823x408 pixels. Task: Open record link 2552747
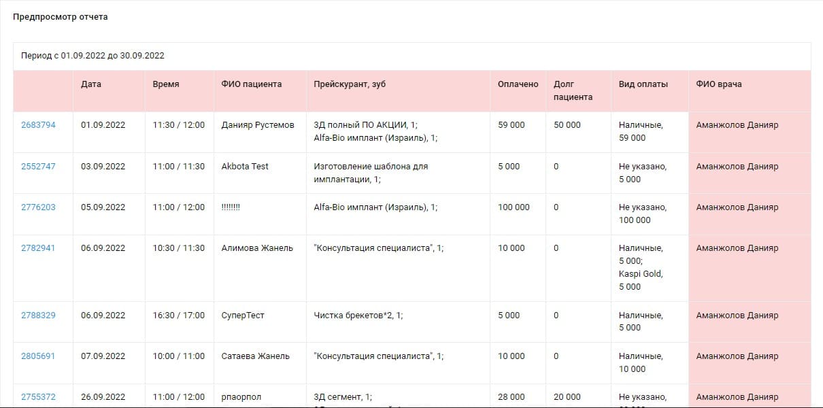coord(38,167)
